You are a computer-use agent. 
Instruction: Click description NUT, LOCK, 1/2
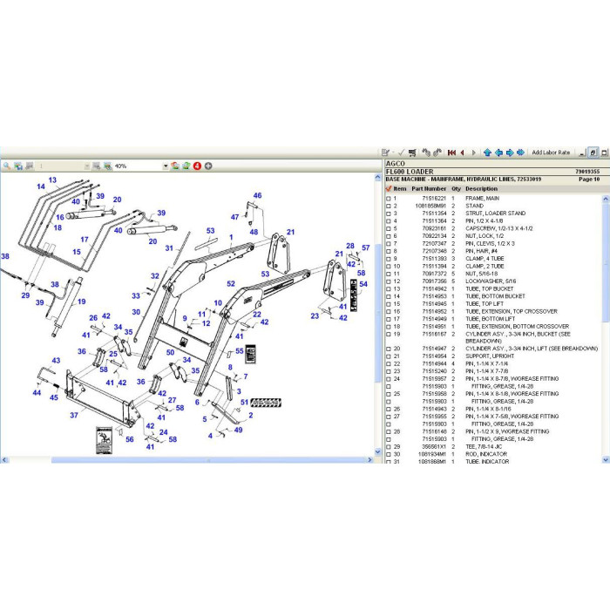(485, 236)
